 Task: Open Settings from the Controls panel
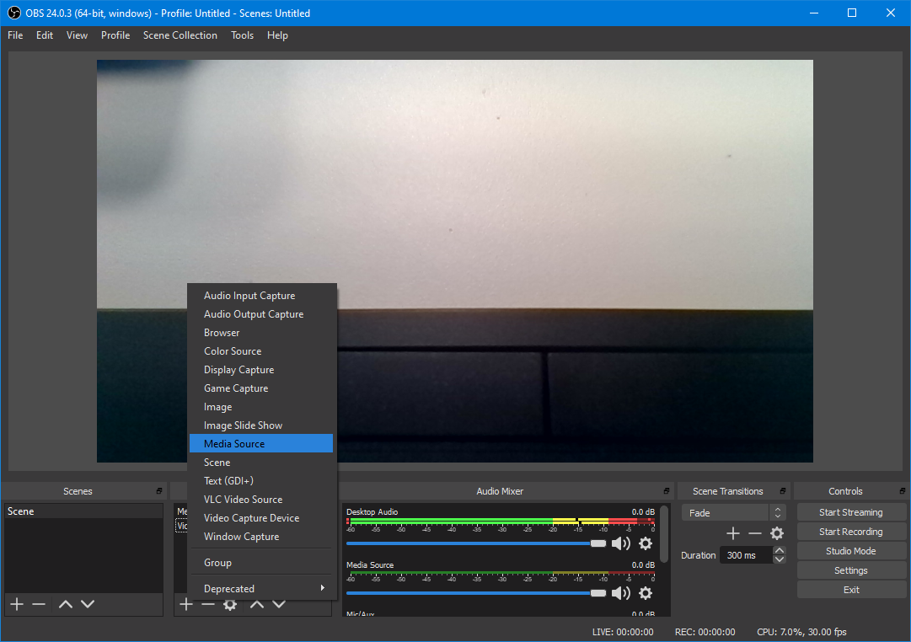[x=851, y=570]
